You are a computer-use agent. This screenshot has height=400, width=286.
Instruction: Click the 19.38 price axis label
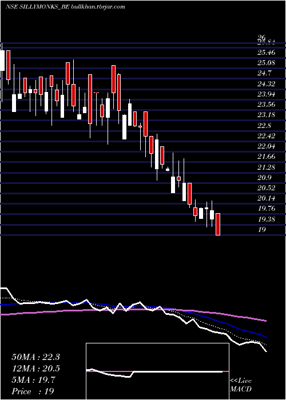click(x=266, y=219)
